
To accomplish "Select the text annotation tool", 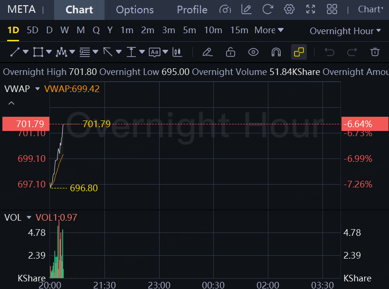I will (154, 52).
